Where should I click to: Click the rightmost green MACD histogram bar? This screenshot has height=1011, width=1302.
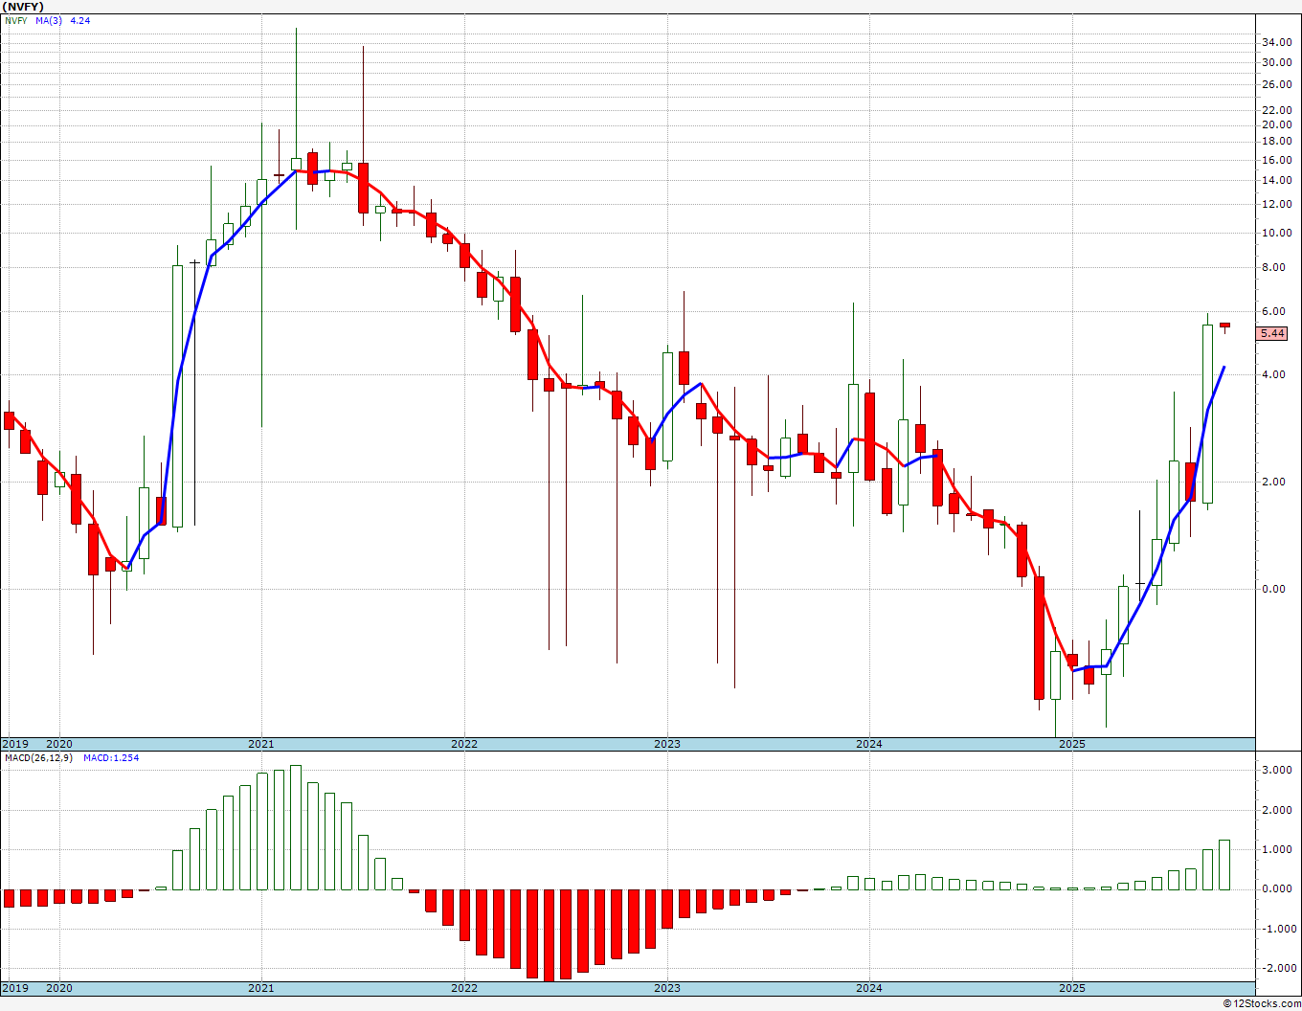pyautogui.click(x=1224, y=865)
